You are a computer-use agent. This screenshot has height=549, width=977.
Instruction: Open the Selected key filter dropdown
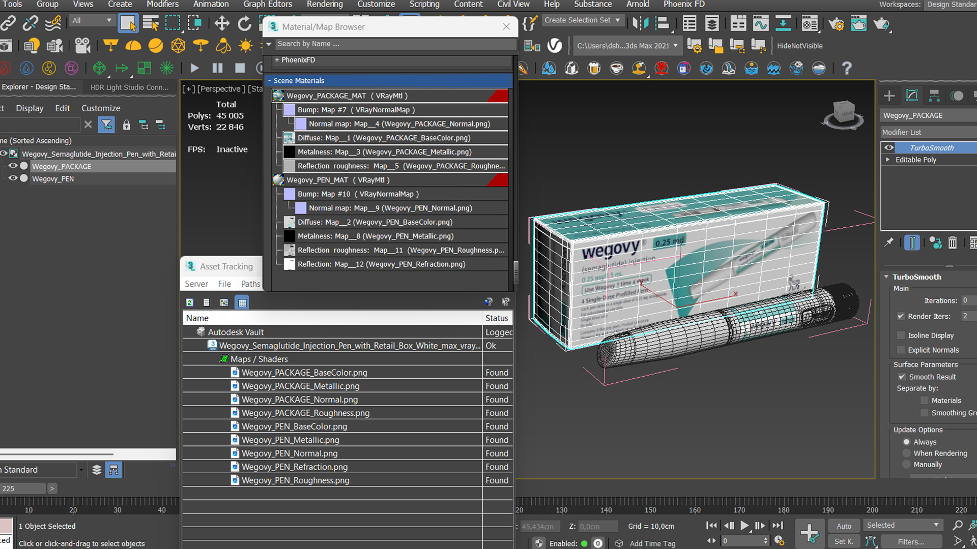[903, 525]
